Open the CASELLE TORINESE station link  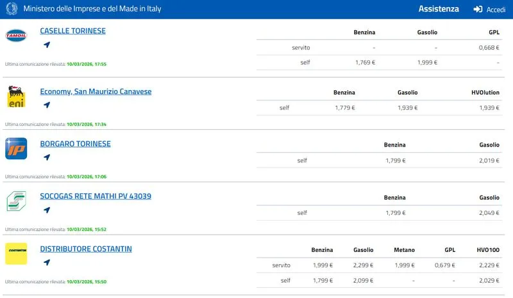coord(72,31)
